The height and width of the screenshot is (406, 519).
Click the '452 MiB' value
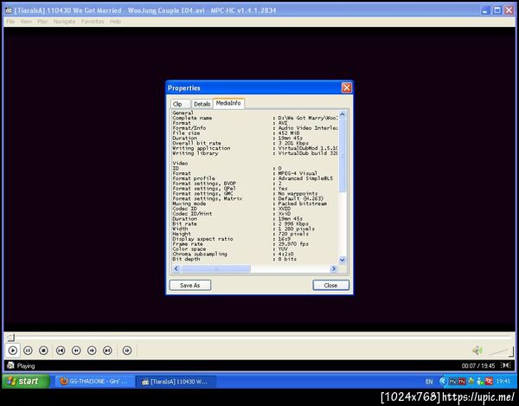click(289, 132)
